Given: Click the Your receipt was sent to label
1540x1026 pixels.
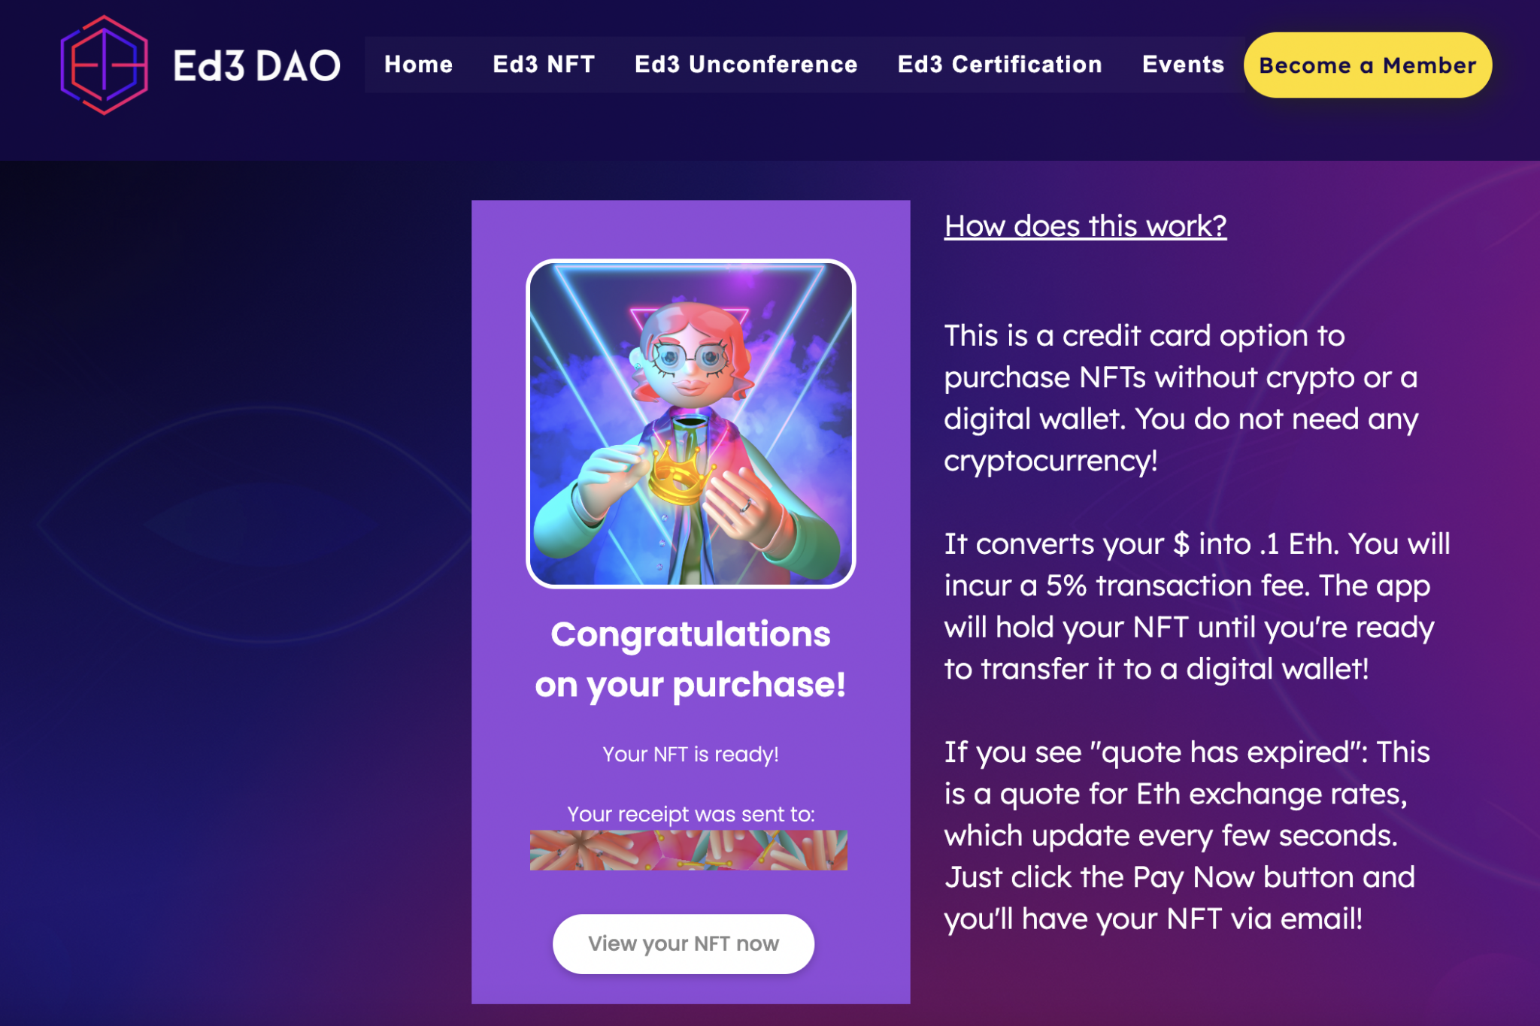Looking at the screenshot, I should (690, 814).
